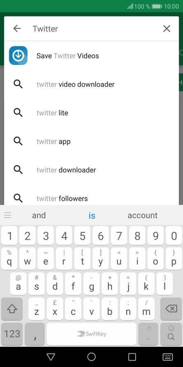183x367 pixels.
Task: Toggle the shift key on keyboard
Action: click(12, 309)
